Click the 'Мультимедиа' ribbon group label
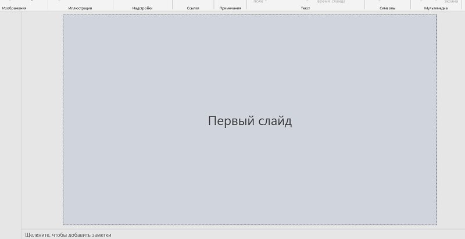465x239 pixels. [x=436, y=8]
